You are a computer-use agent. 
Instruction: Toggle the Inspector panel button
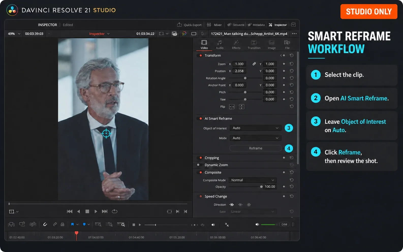[278, 25]
